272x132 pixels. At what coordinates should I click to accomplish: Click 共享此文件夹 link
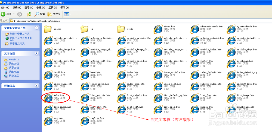[17, 44]
